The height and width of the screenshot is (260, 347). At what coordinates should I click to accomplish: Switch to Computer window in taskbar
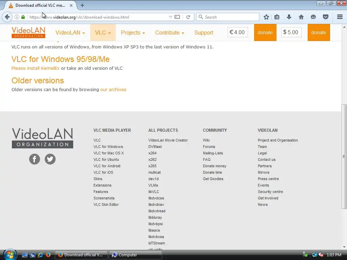point(136,255)
